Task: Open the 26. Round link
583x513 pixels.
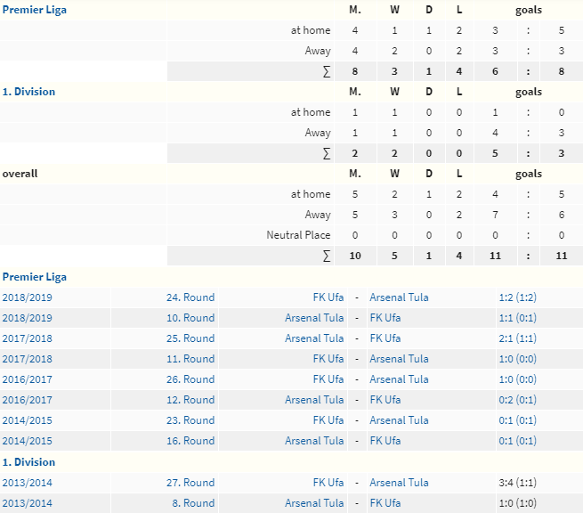Action: coord(190,379)
